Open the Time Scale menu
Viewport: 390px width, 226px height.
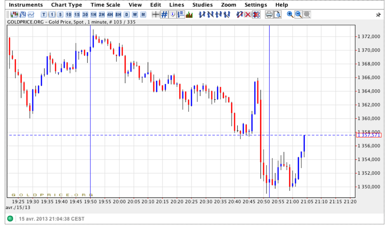pyautogui.click(x=105, y=5)
